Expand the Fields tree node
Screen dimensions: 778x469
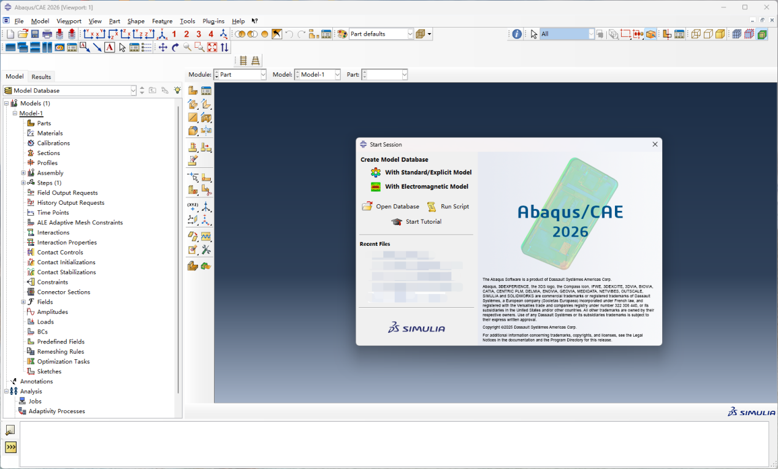point(23,302)
